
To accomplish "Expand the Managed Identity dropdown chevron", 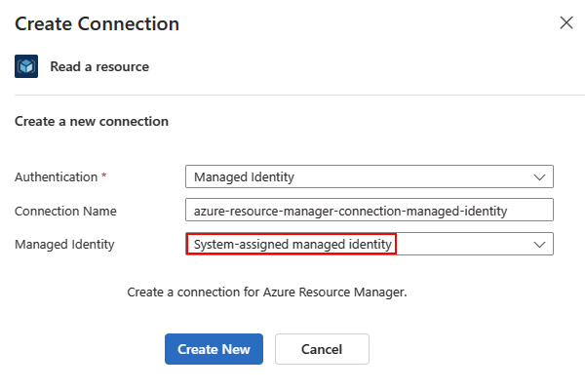I will coord(540,244).
